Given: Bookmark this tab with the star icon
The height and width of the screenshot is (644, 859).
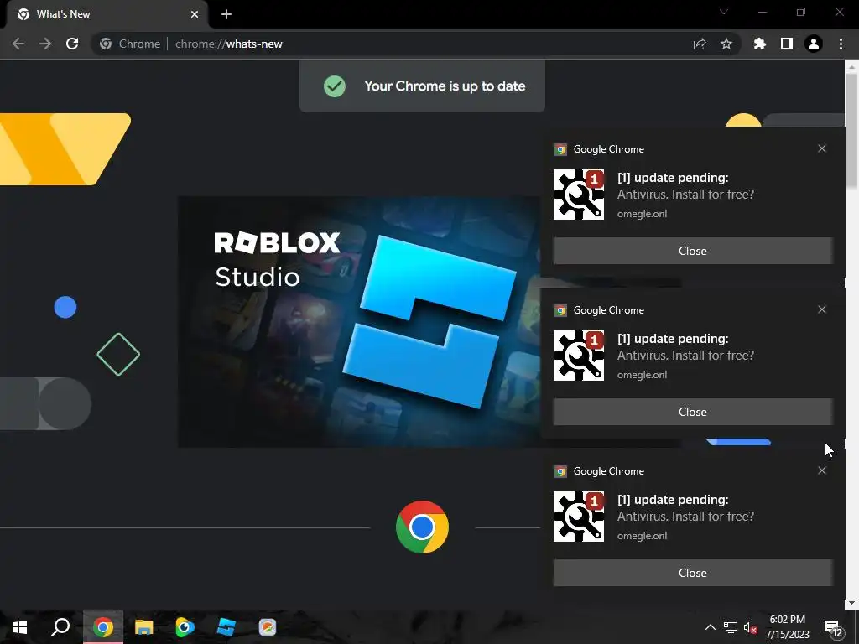Looking at the screenshot, I should click(726, 44).
